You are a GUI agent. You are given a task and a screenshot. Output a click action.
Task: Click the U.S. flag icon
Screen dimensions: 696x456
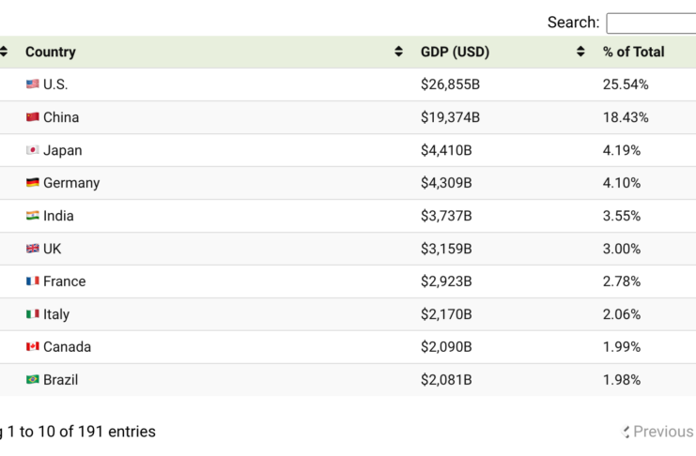[x=33, y=84]
